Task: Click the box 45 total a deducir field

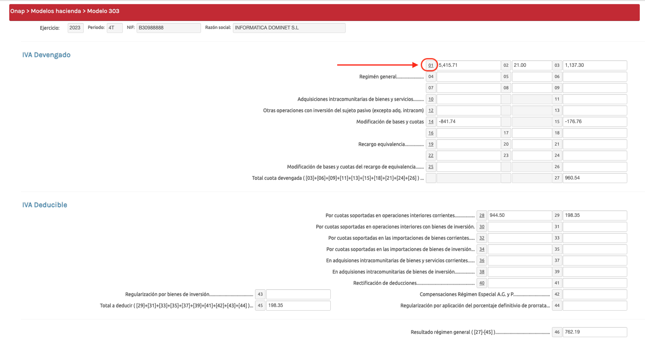Action: click(x=298, y=305)
